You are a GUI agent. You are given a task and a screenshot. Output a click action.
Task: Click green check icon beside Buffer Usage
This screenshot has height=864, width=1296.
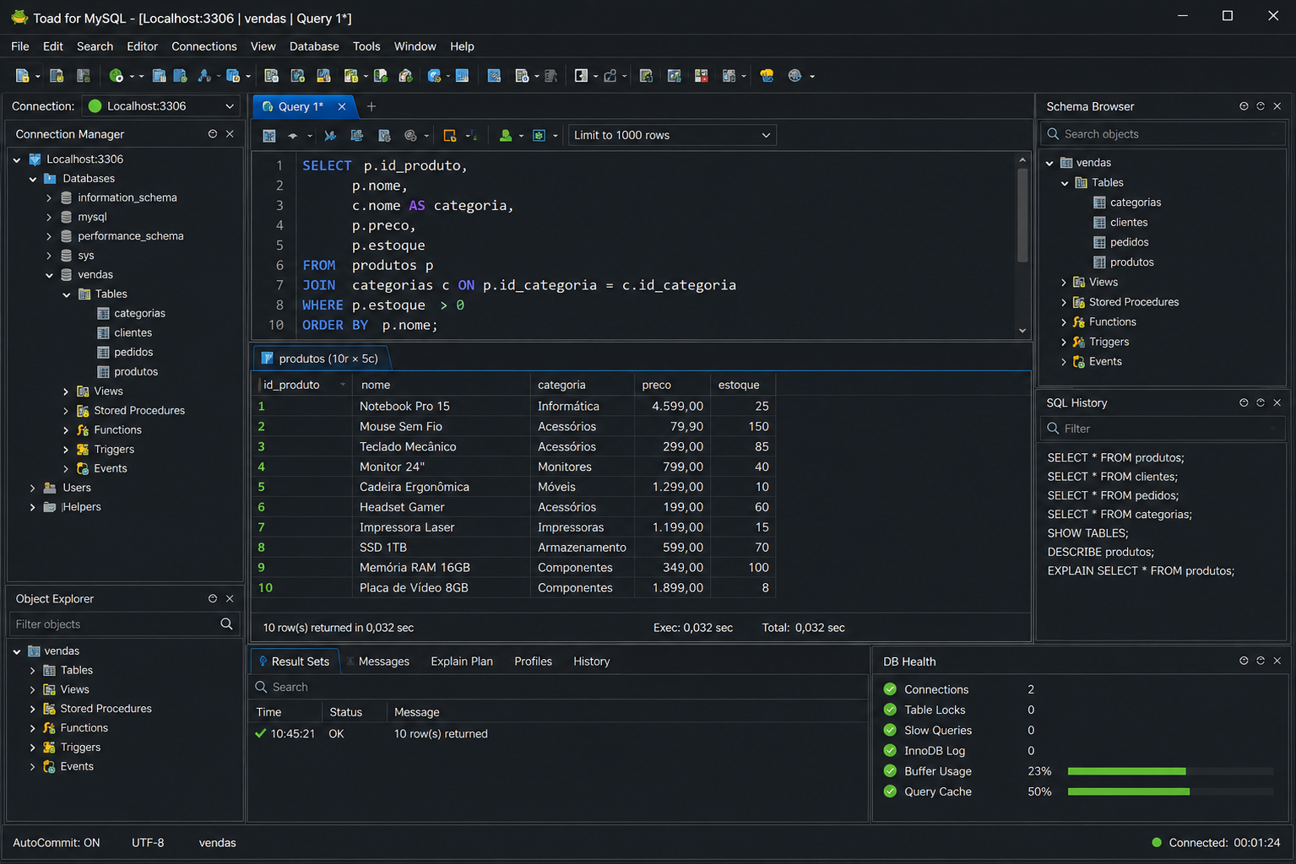[890, 770]
